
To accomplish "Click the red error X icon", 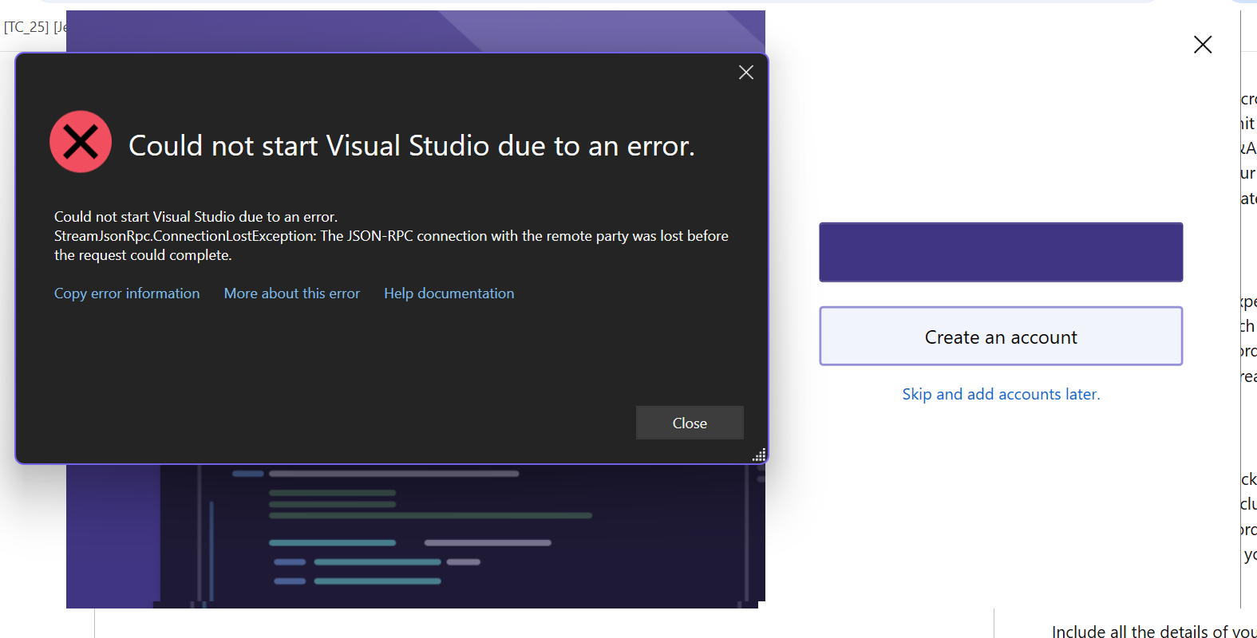I will 81,142.
